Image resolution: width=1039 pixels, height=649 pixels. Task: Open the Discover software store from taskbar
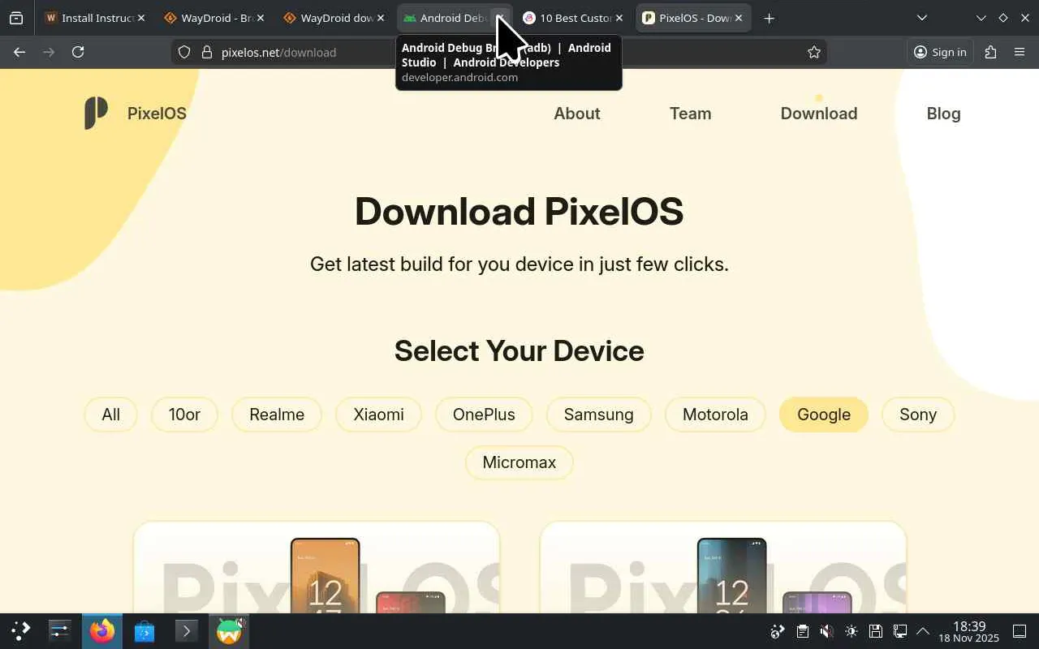coord(144,631)
